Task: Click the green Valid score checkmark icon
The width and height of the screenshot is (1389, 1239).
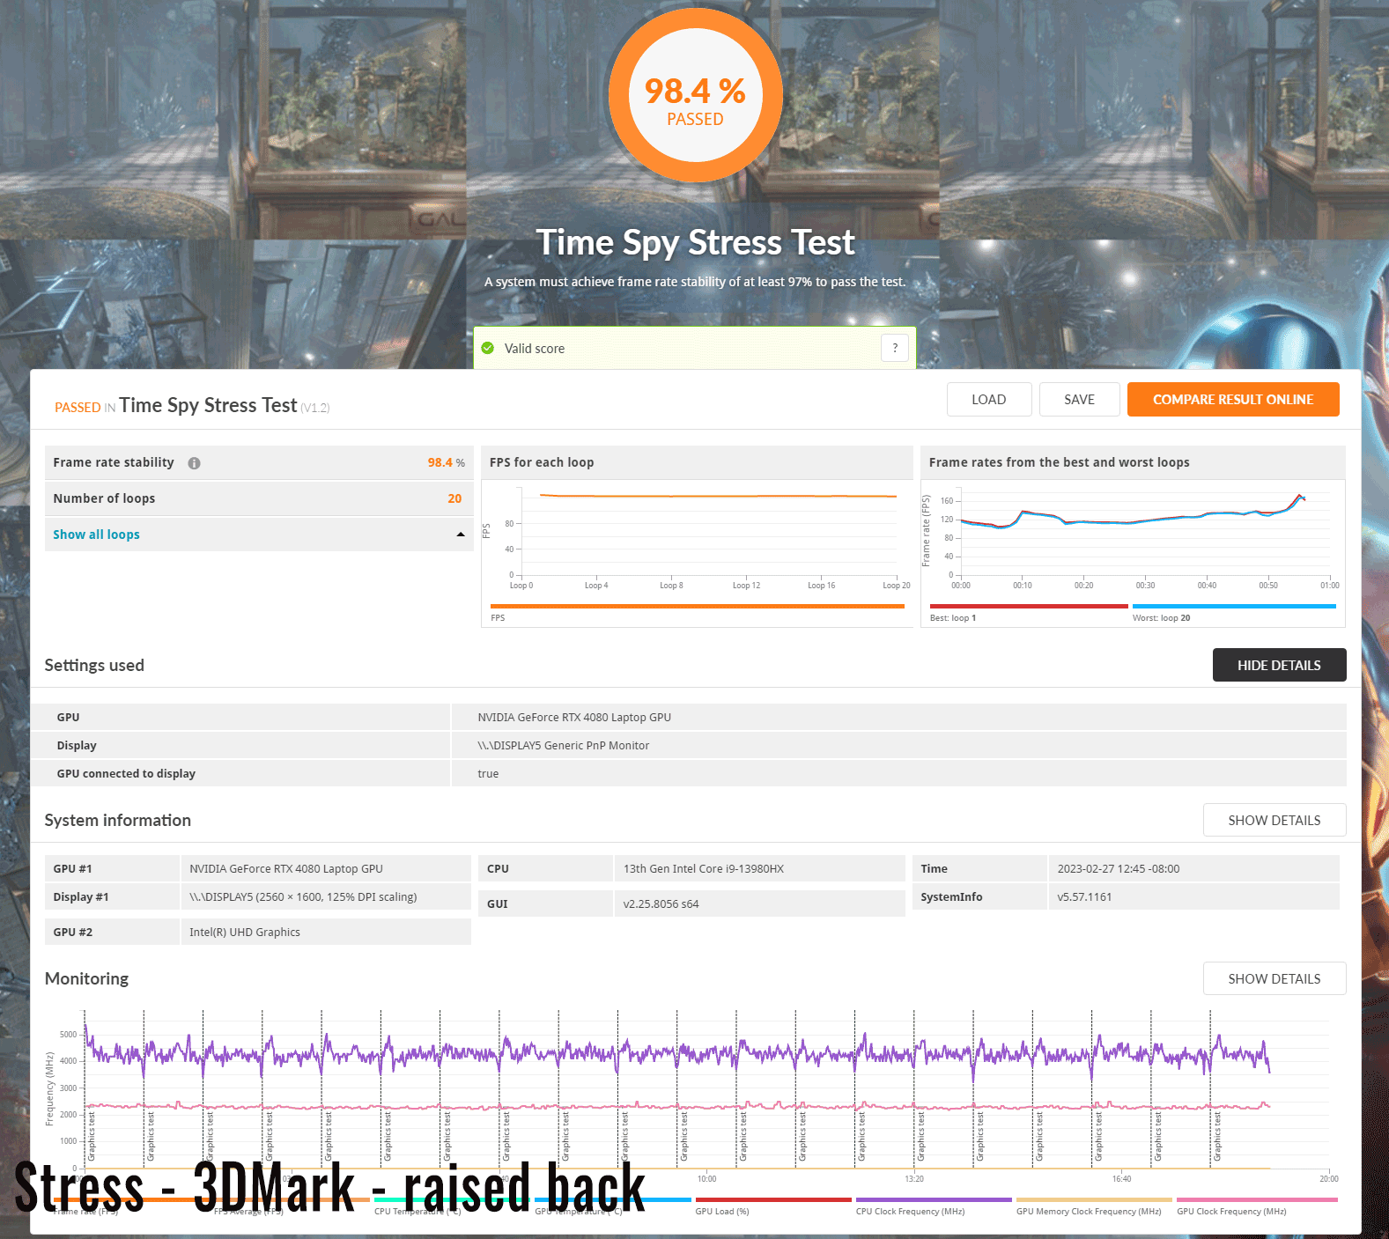Action: pyautogui.click(x=488, y=348)
